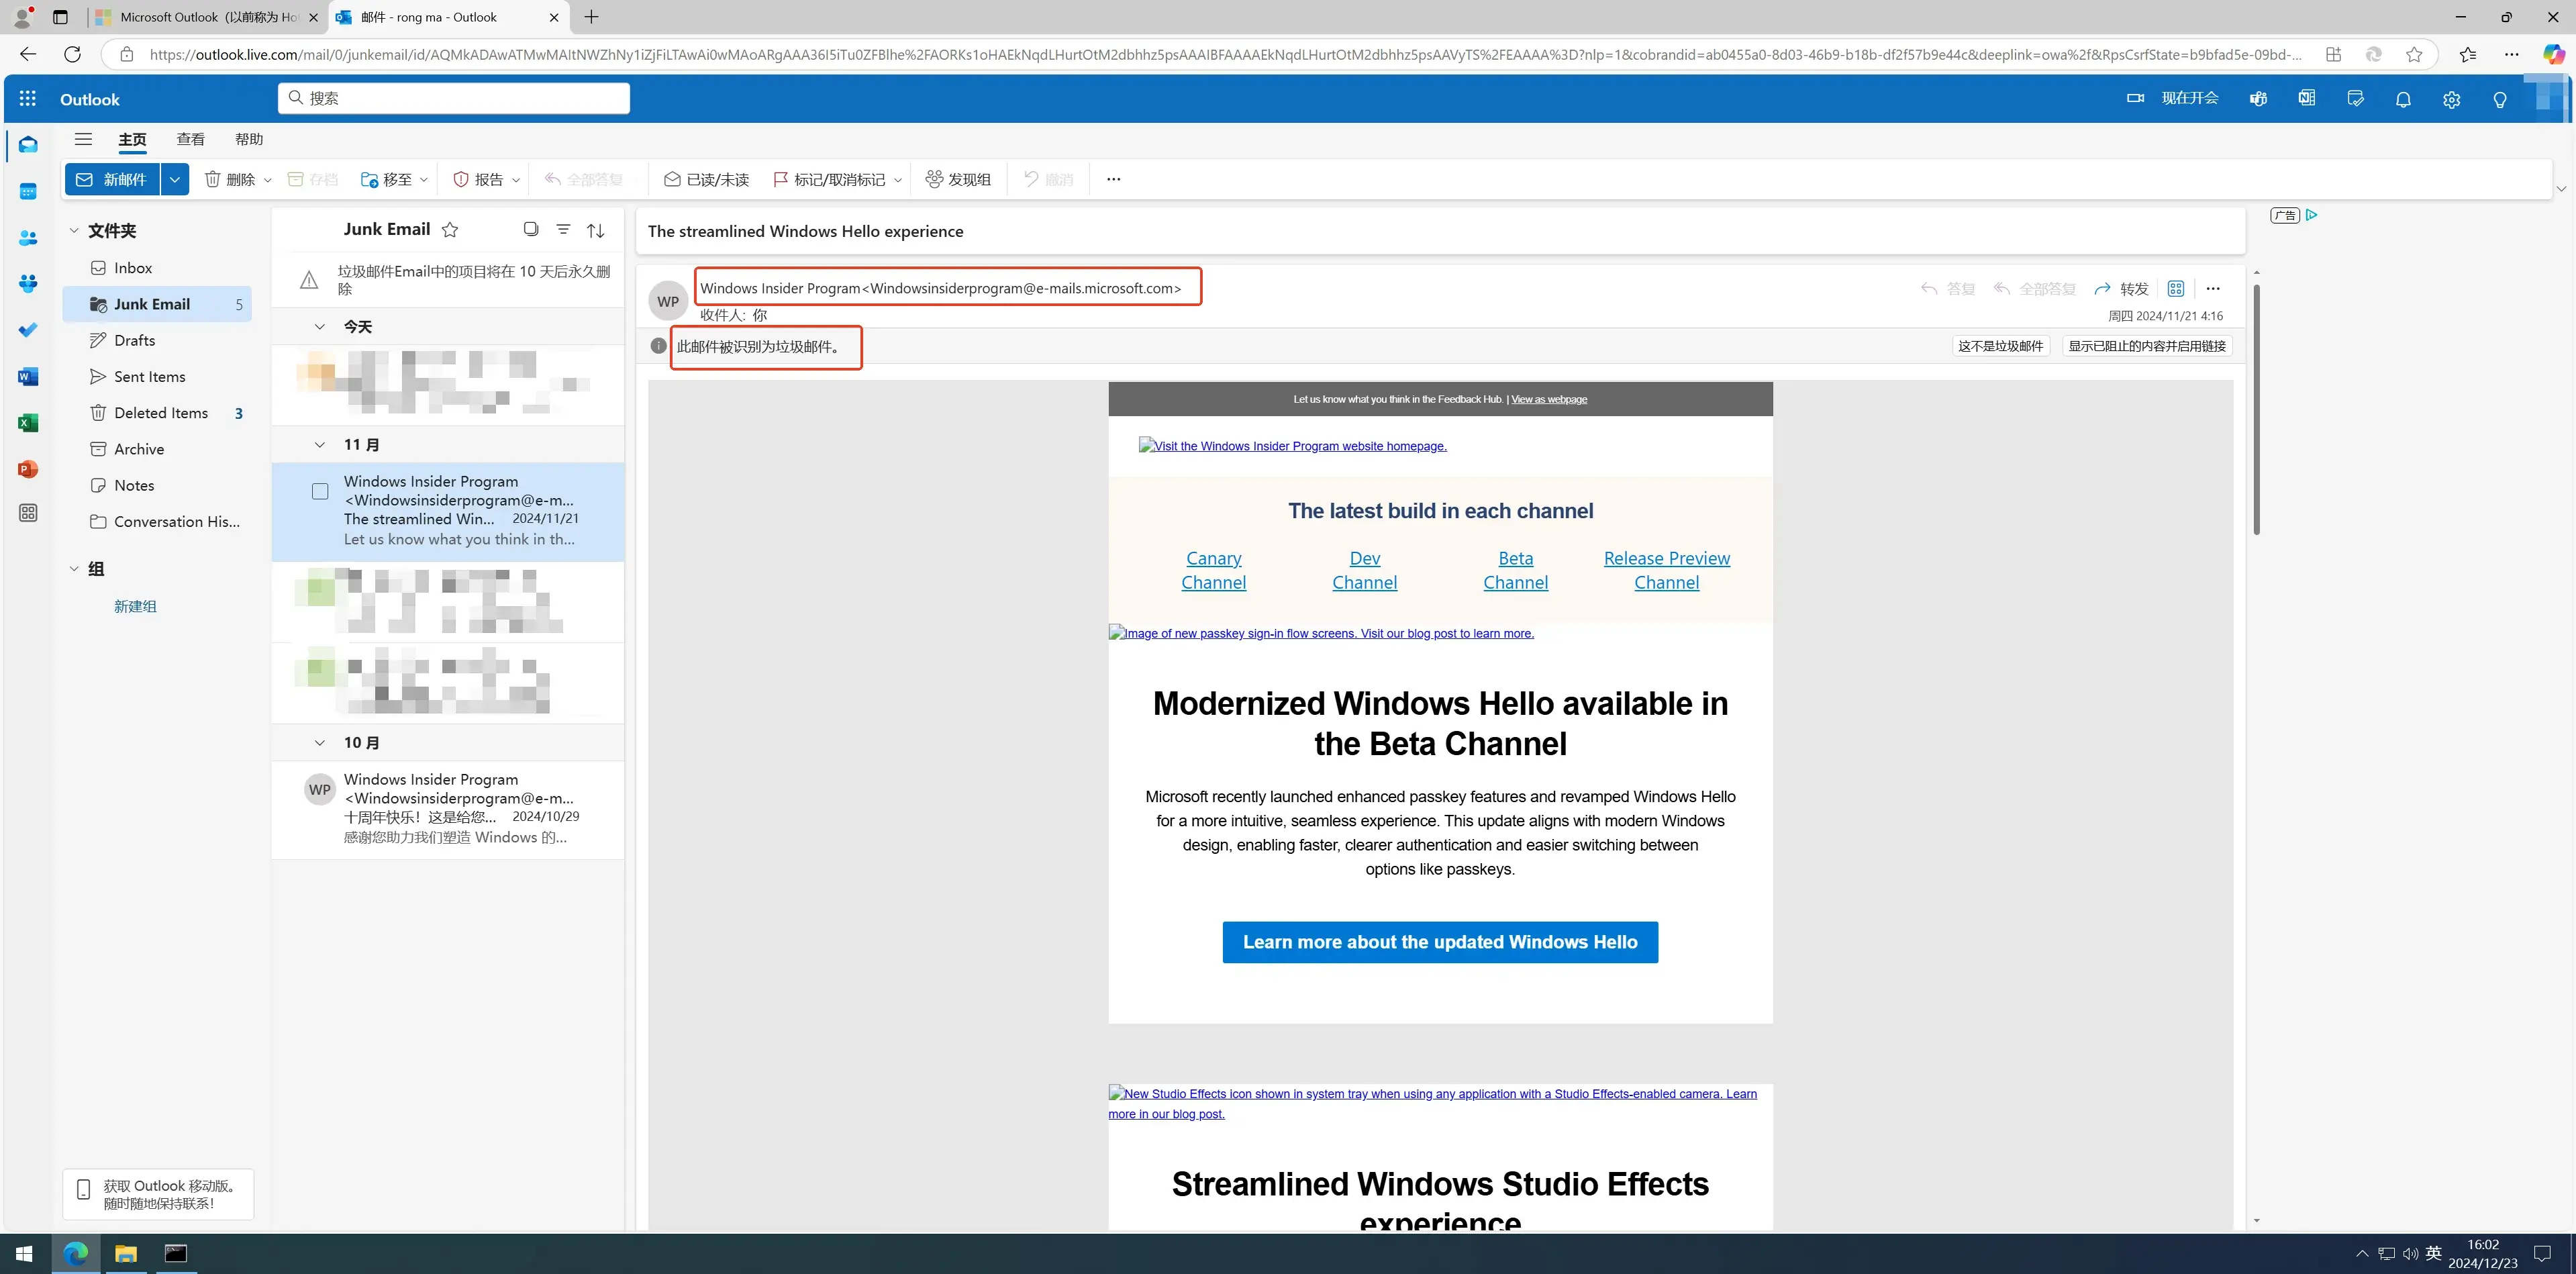Open the Notes folder
Screen dimensions: 2576x1274
coord(157,485)
